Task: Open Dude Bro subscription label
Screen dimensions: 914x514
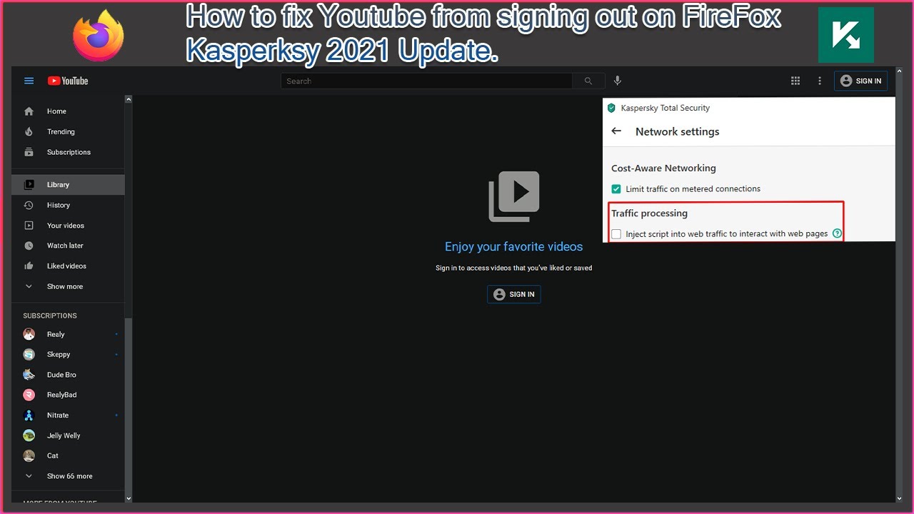Action: point(61,375)
